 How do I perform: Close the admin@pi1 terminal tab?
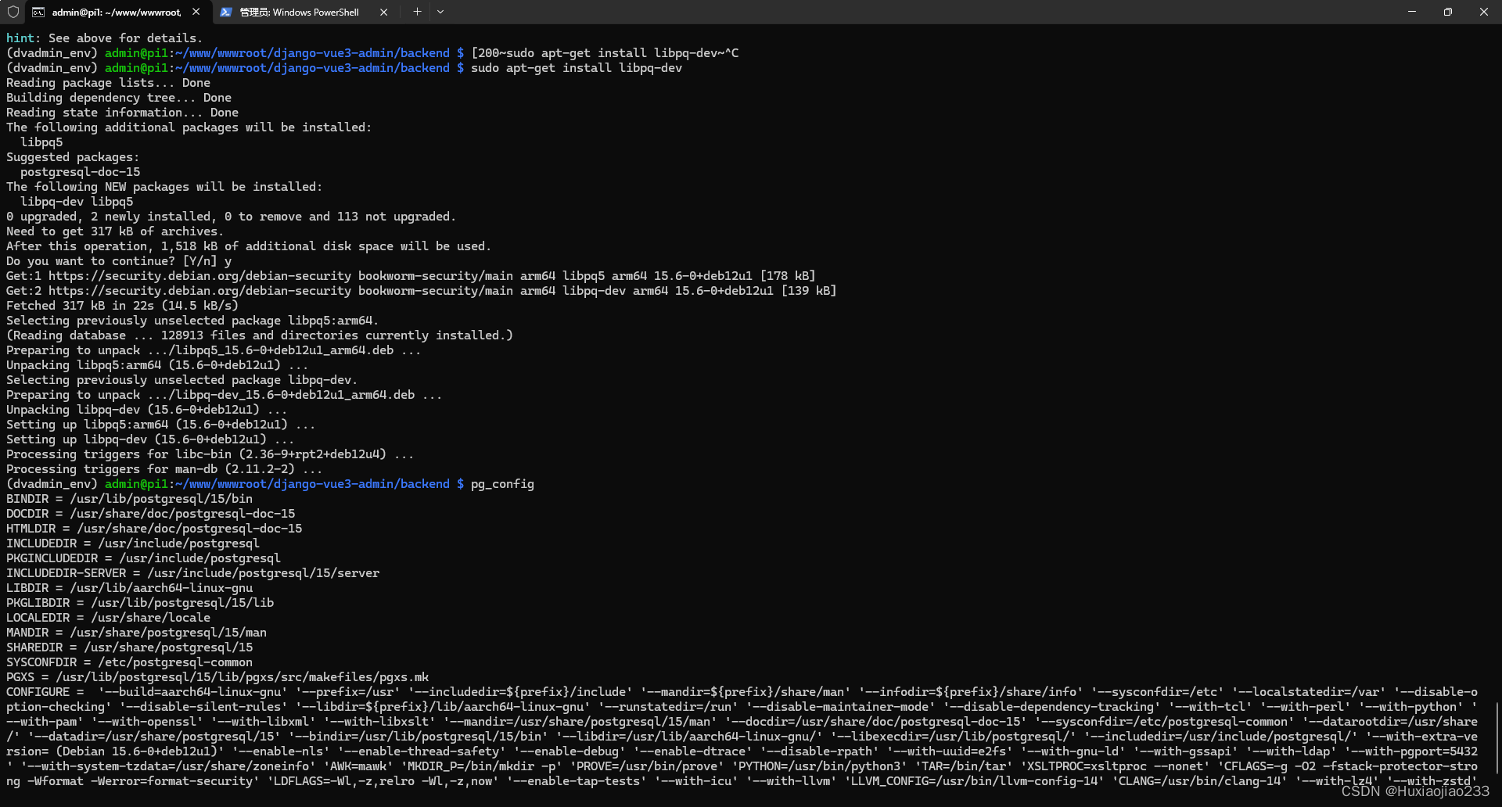tap(196, 12)
